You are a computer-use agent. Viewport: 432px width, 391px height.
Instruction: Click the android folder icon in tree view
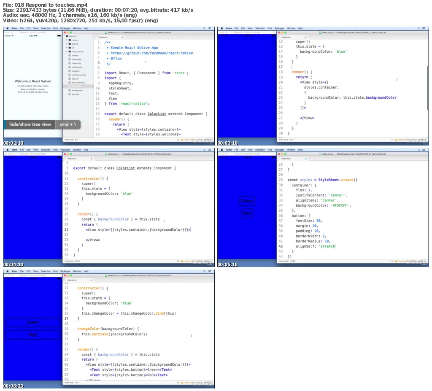pyautogui.click(x=70, y=44)
